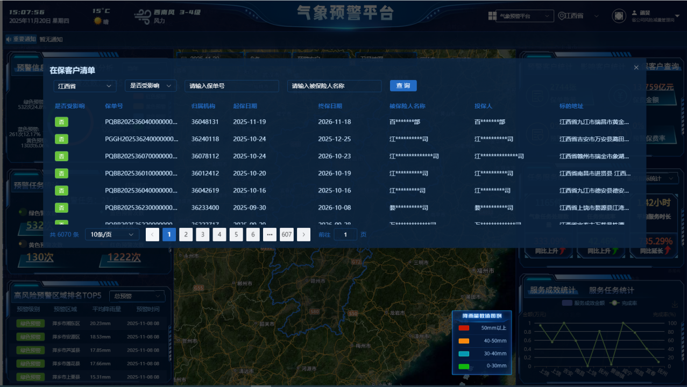
Task: Jump to page 607 in pagination
Action: click(286, 234)
